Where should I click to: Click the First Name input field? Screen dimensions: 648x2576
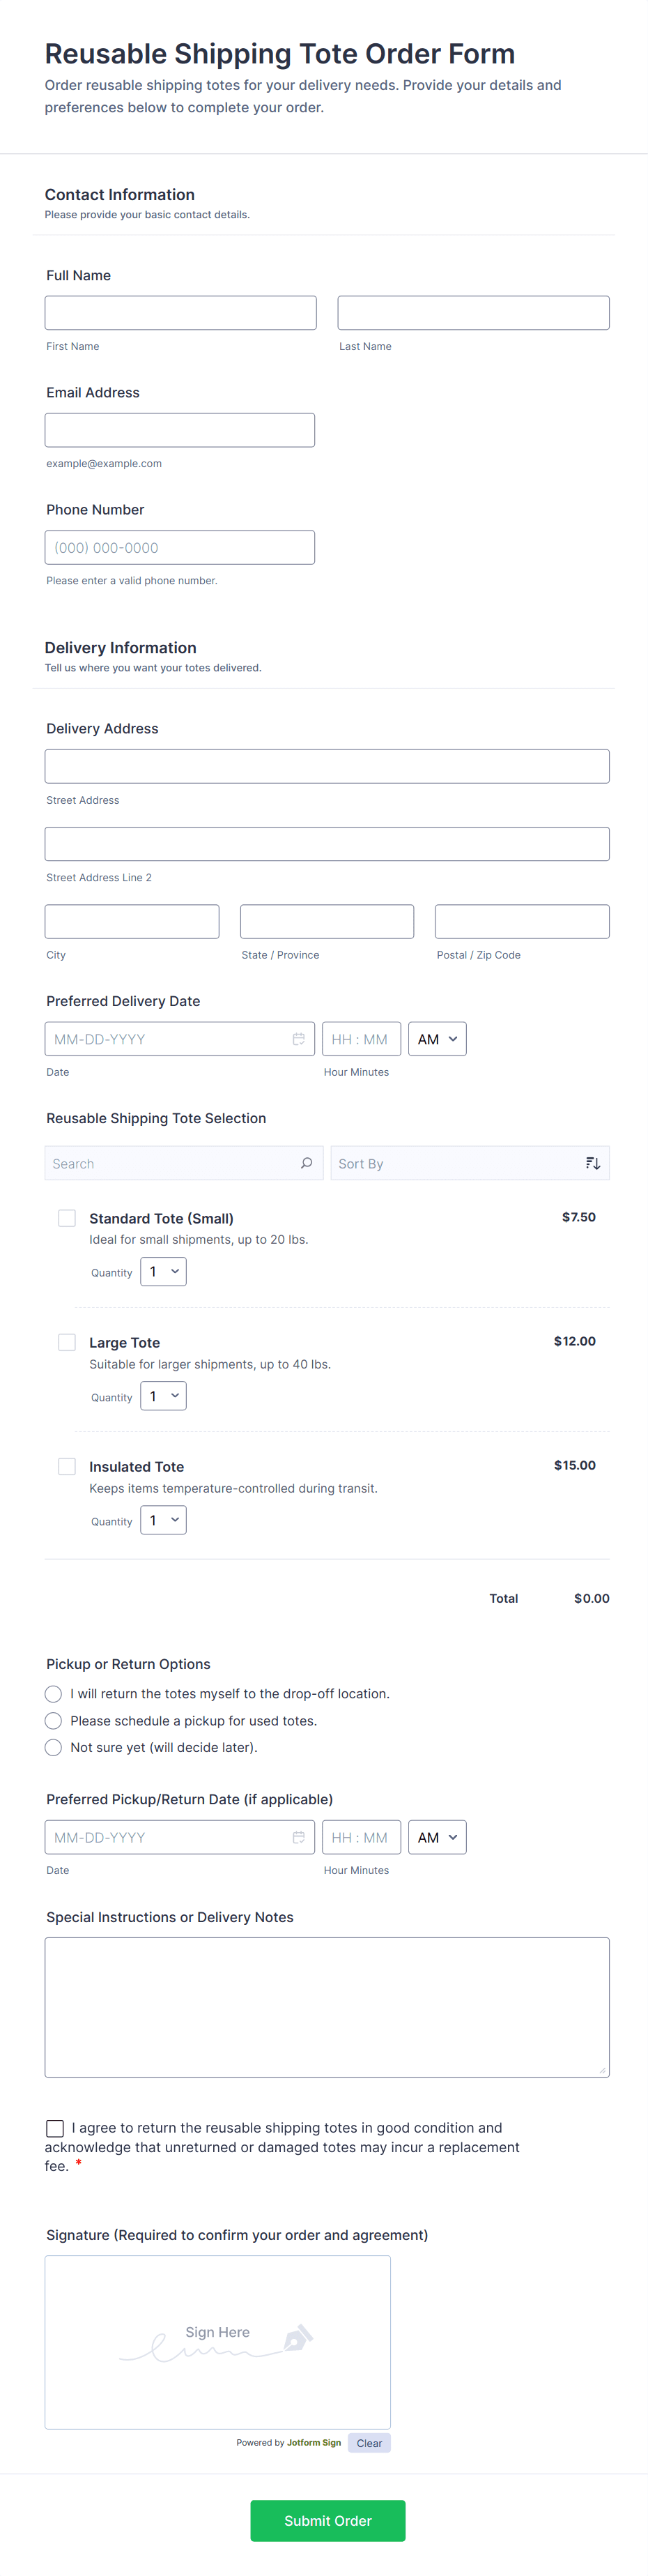pyautogui.click(x=180, y=313)
